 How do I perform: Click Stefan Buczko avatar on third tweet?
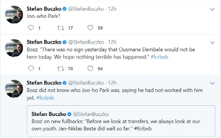coord(14,89)
